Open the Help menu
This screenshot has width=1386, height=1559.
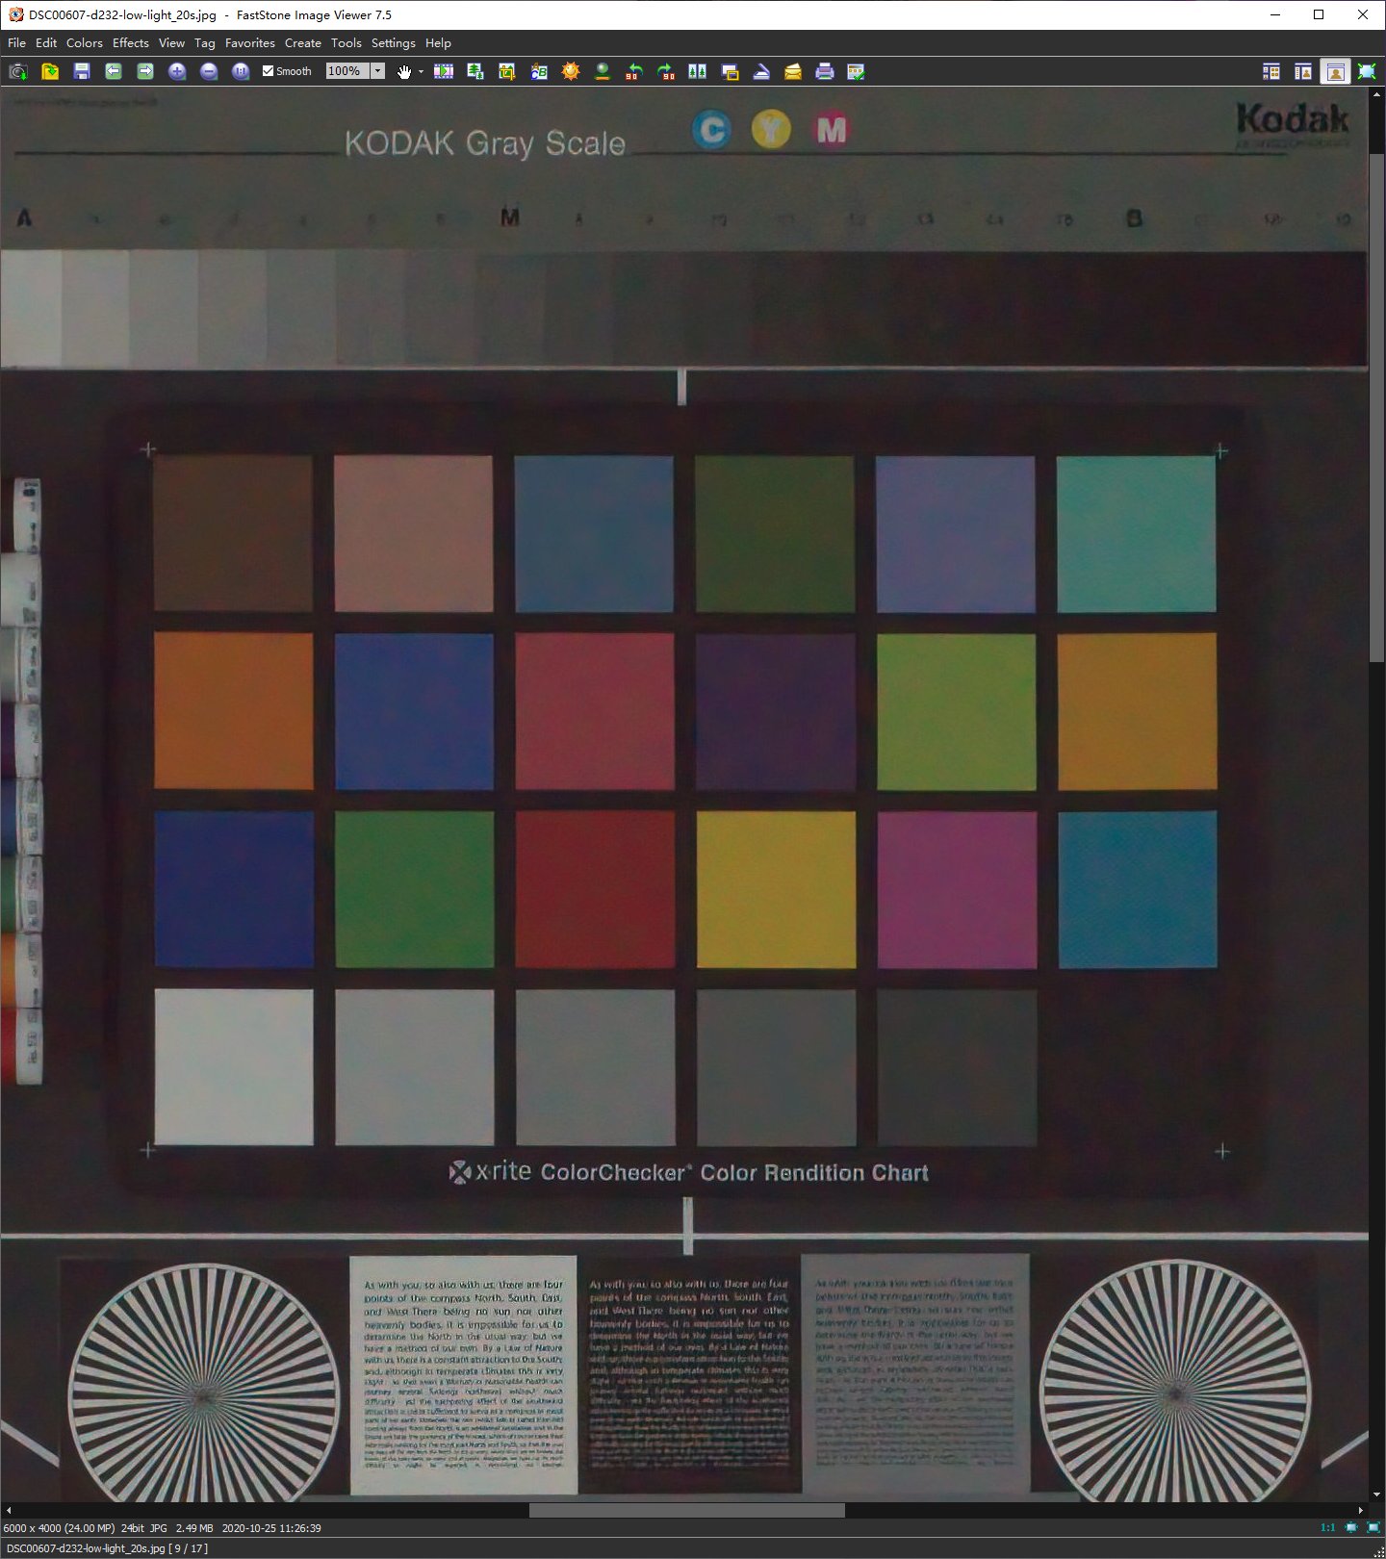(439, 43)
